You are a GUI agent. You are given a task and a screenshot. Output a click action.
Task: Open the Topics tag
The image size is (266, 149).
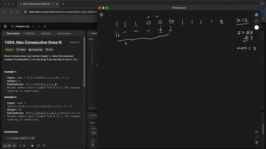(x=21, y=50)
